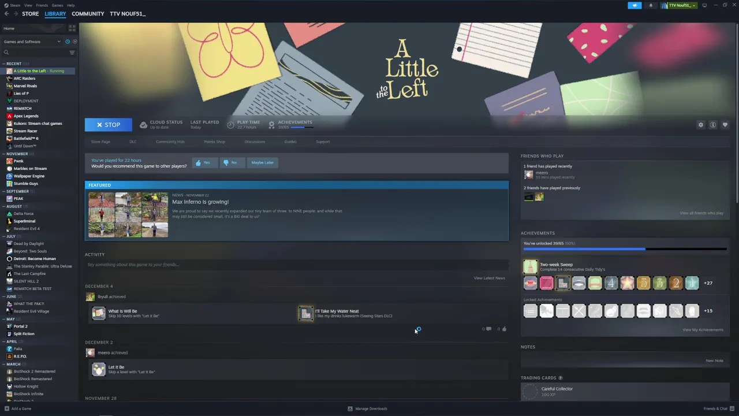Open the Friends menu
This screenshot has width=739, height=416.
click(x=42, y=5)
